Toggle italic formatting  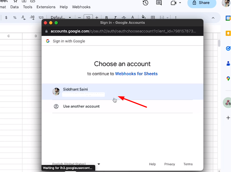tap(115, 18)
